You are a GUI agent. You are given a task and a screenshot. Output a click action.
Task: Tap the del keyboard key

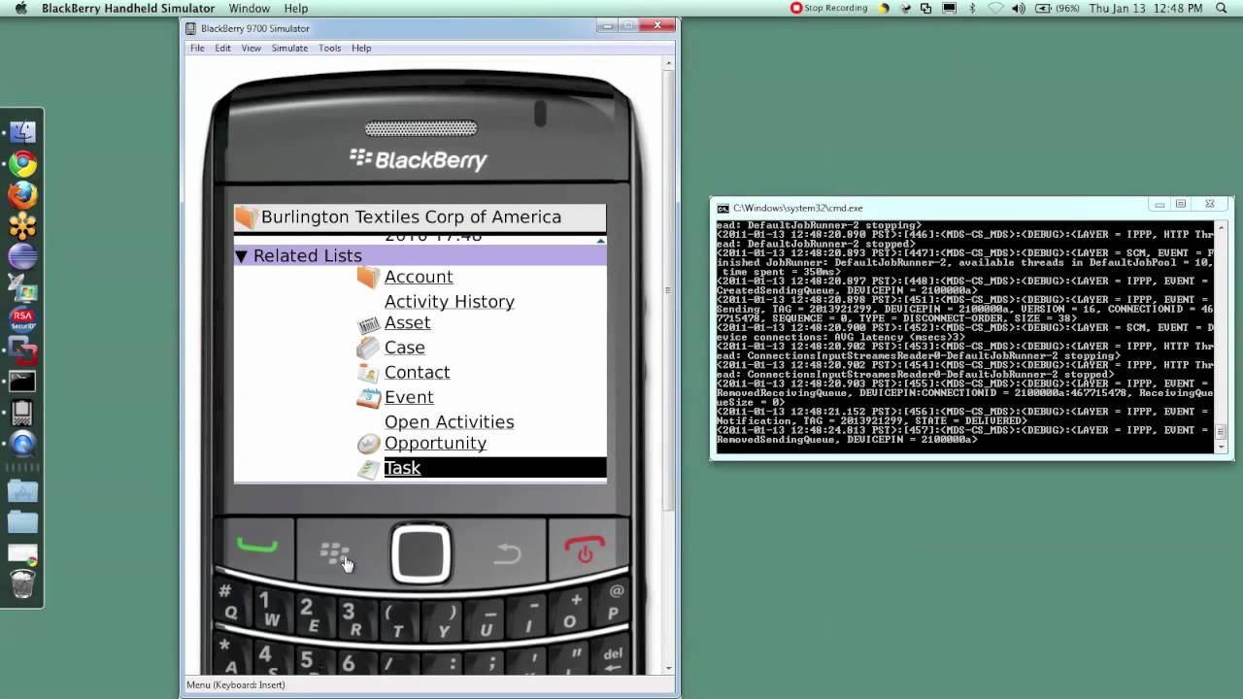[x=612, y=656]
